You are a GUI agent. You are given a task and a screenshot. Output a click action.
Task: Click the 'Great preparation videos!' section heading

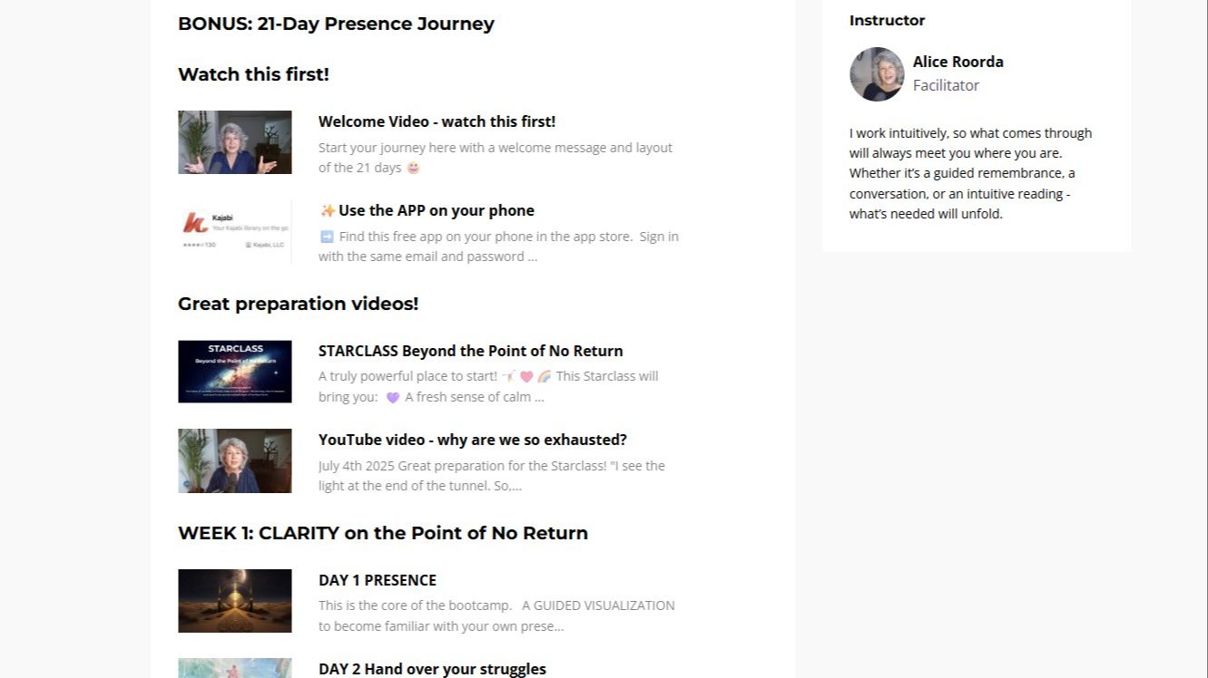[298, 304]
